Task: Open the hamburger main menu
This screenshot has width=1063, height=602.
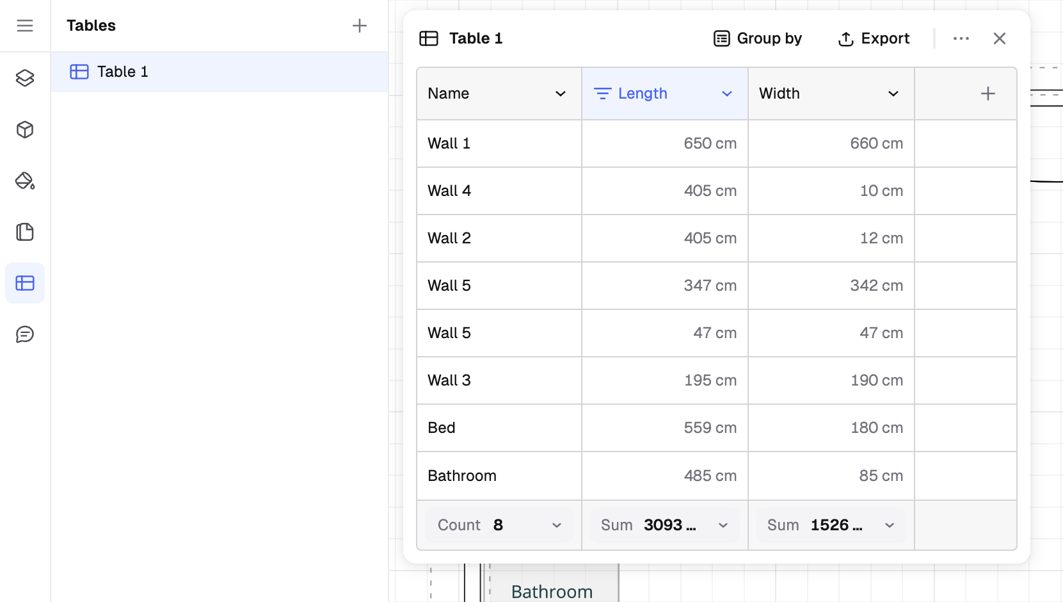Action: pyautogui.click(x=25, y=26)
